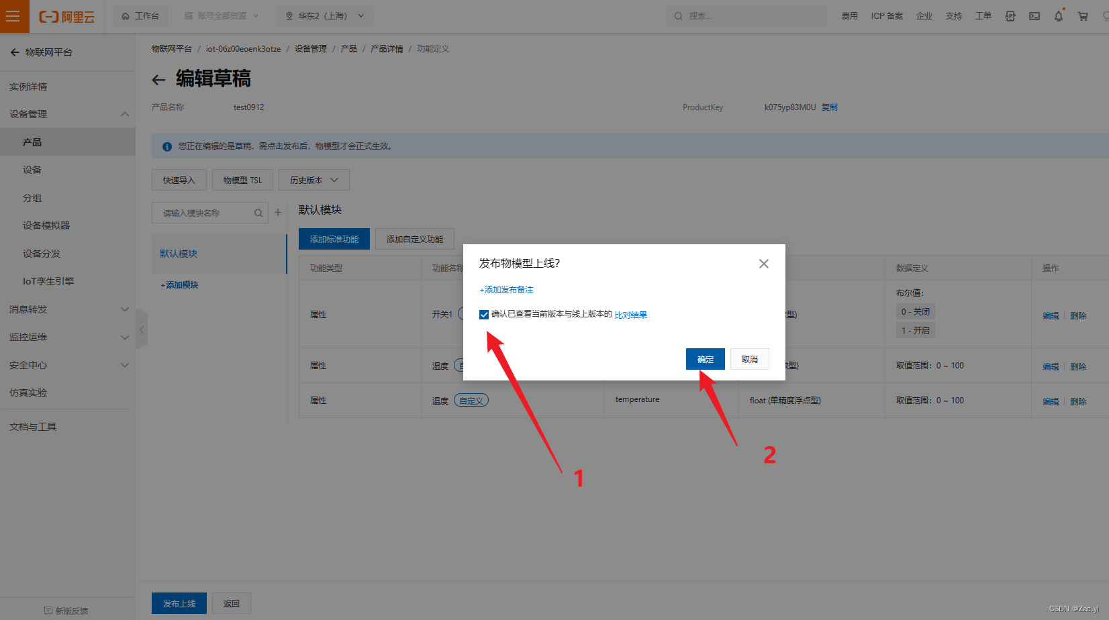Open the 工单 menu
Viewport: 1109px width, 620px height.
coord(983,16)
